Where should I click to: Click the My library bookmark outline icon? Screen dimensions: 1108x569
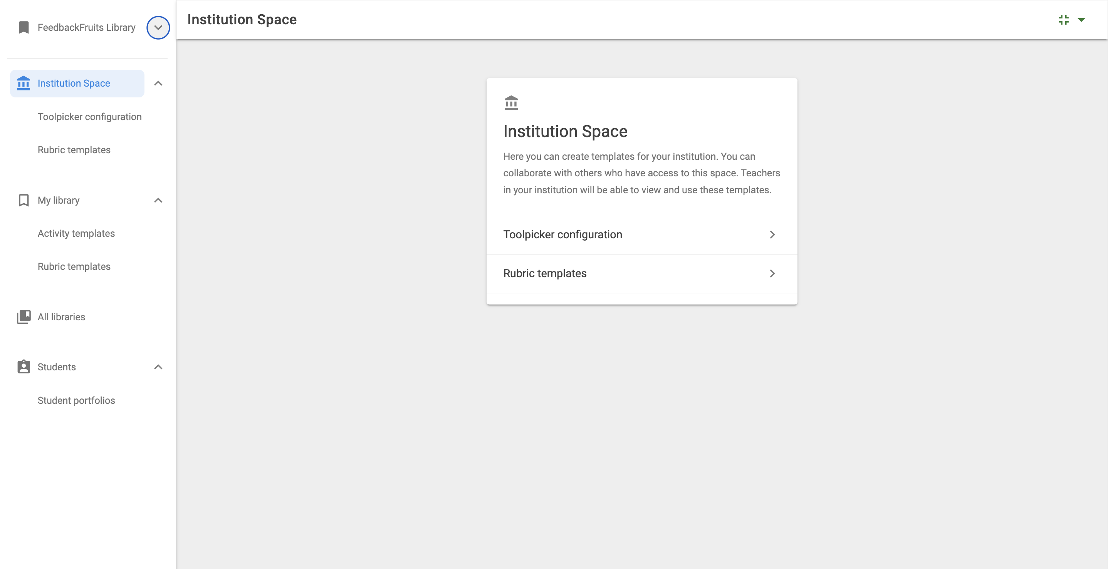pos(24,200)
